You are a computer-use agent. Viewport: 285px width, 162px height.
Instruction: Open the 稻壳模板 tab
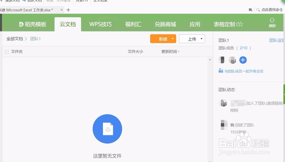pyautogui.click(x=33, y=24)
